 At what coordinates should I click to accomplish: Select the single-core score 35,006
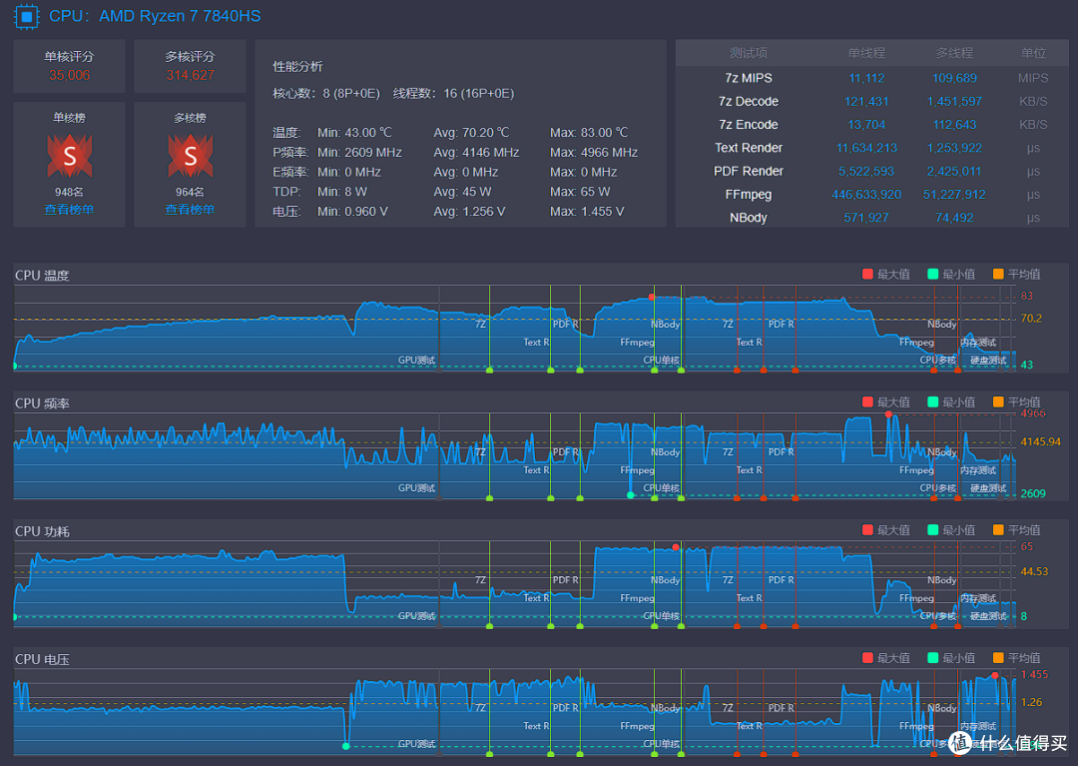(70, 75)
